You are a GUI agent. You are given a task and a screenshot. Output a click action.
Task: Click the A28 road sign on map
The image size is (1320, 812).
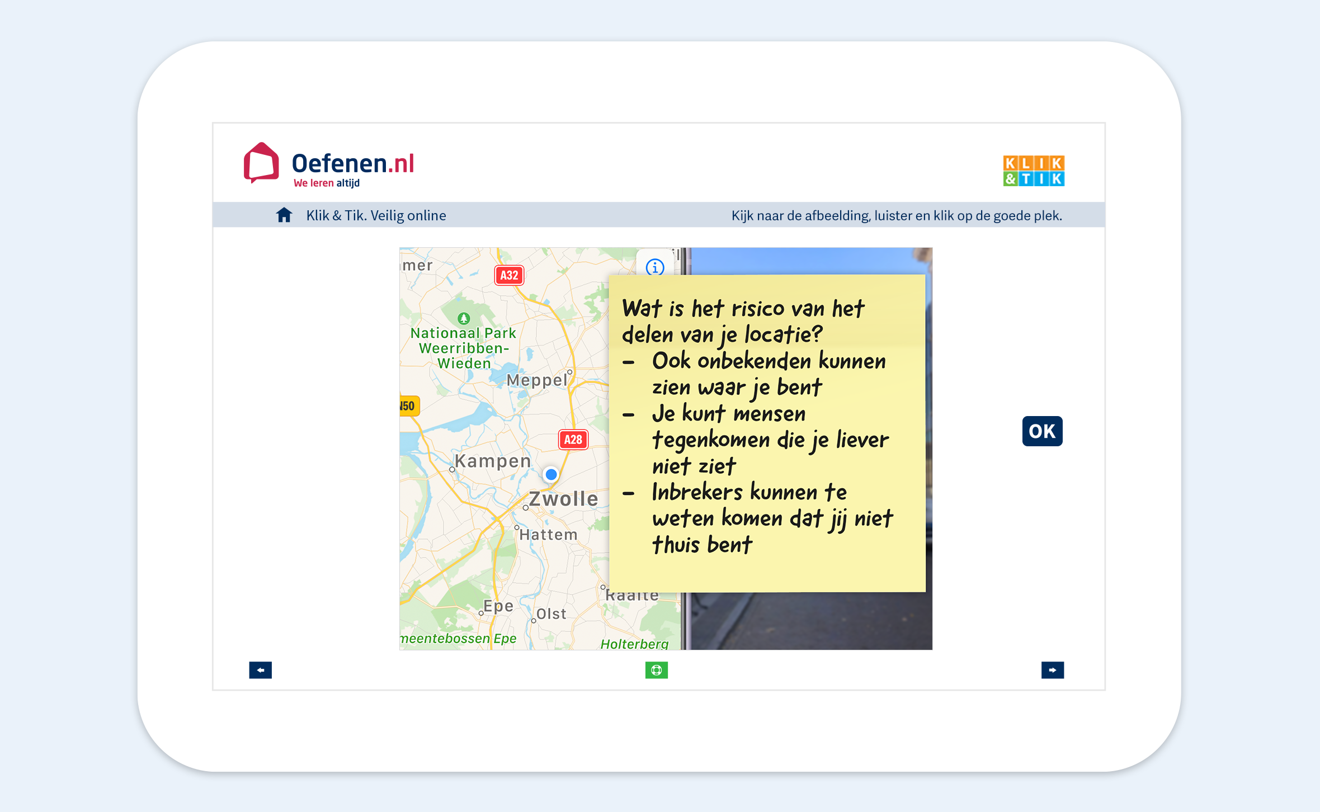pos(573,440)
